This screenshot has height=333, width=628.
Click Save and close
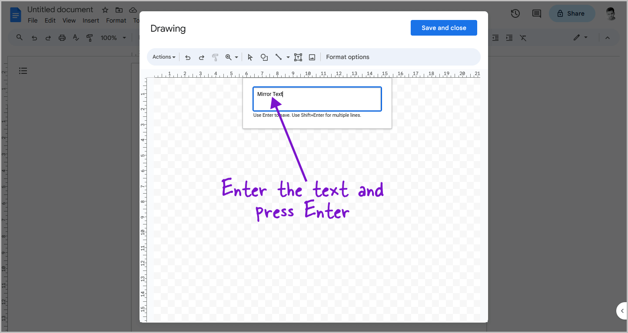pyautogui.click(x=444, y=27)
